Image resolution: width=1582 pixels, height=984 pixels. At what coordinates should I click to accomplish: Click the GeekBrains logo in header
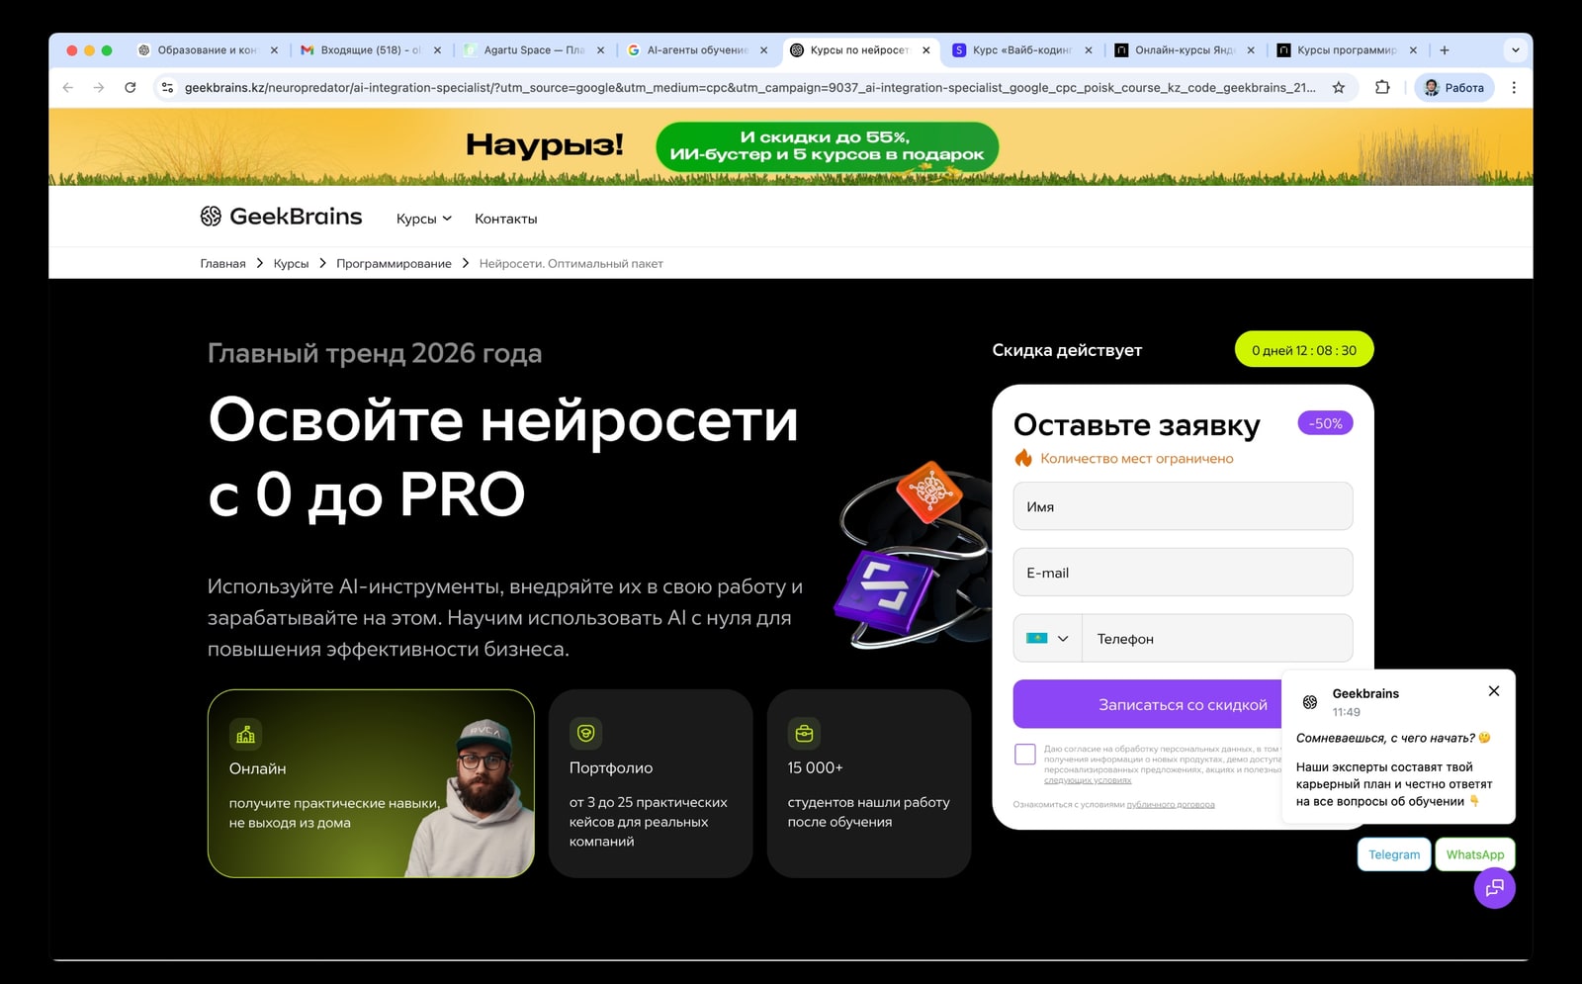tap(281, 217)
